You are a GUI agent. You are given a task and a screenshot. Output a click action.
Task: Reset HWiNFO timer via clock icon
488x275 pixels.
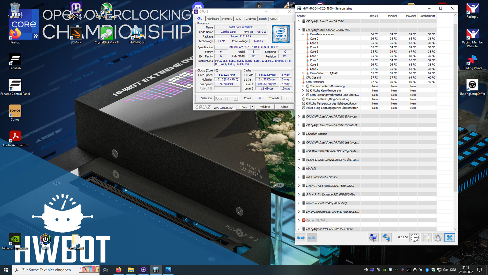tap(415, 238)
